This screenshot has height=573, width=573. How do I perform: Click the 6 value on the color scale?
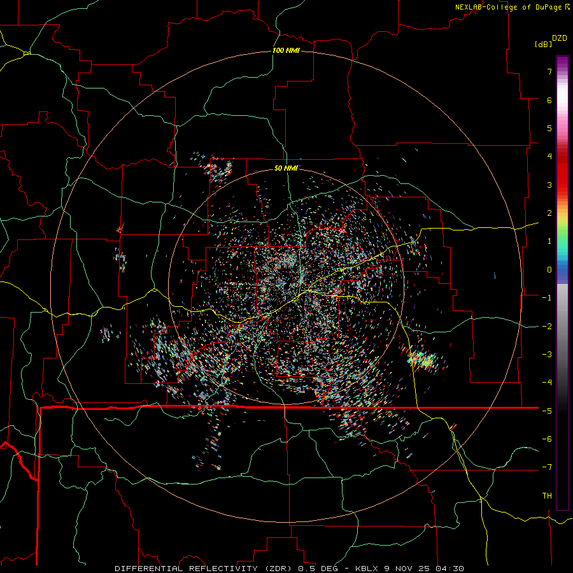(549, 100)
